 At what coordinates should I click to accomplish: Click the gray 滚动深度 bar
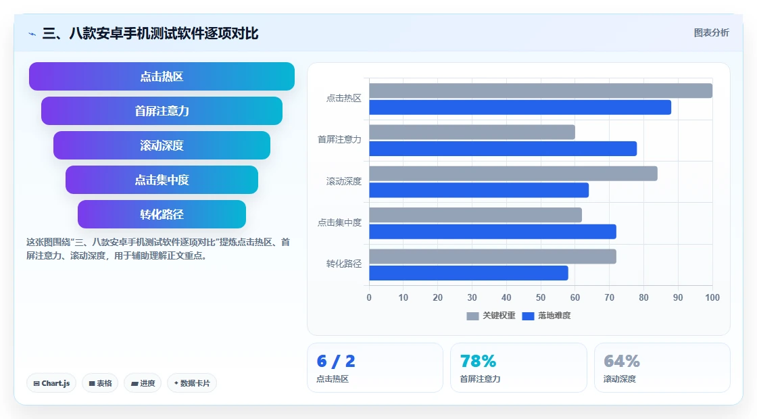513,174
